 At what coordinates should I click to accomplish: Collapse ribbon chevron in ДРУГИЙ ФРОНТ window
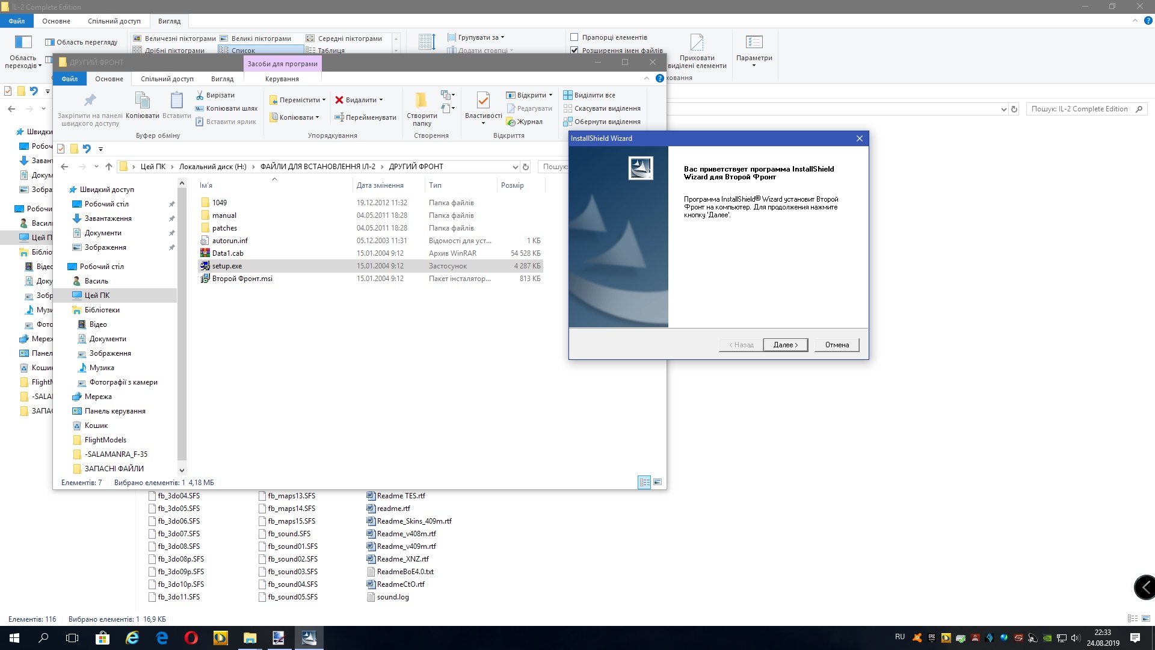pyautogui.click(x=647, y=78)
